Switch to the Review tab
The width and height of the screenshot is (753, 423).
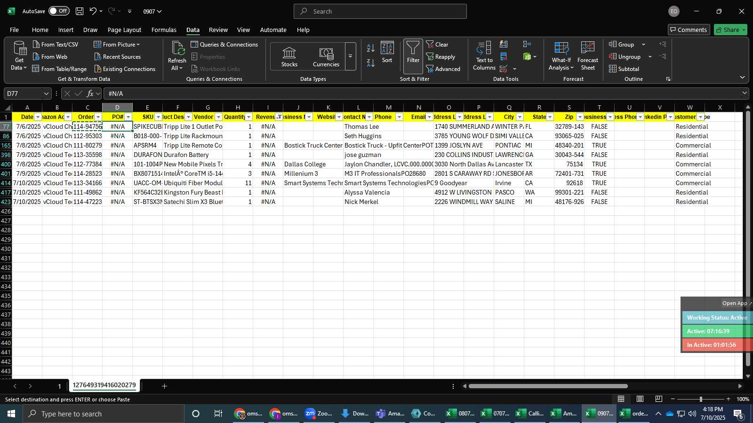point(218,30)
